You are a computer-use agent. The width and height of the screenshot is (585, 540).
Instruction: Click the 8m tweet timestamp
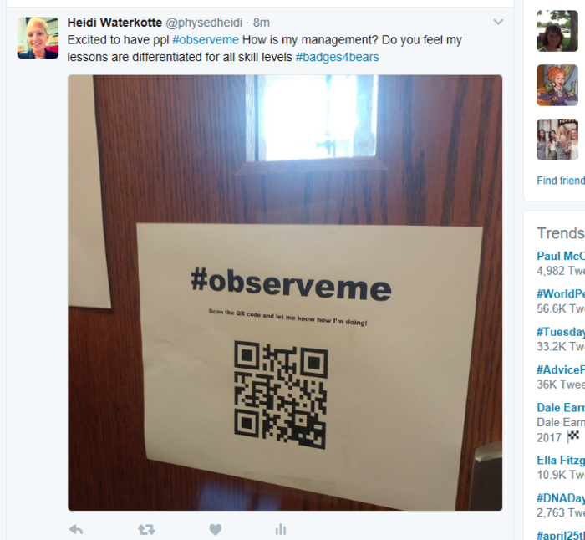(x=261, y=23)
